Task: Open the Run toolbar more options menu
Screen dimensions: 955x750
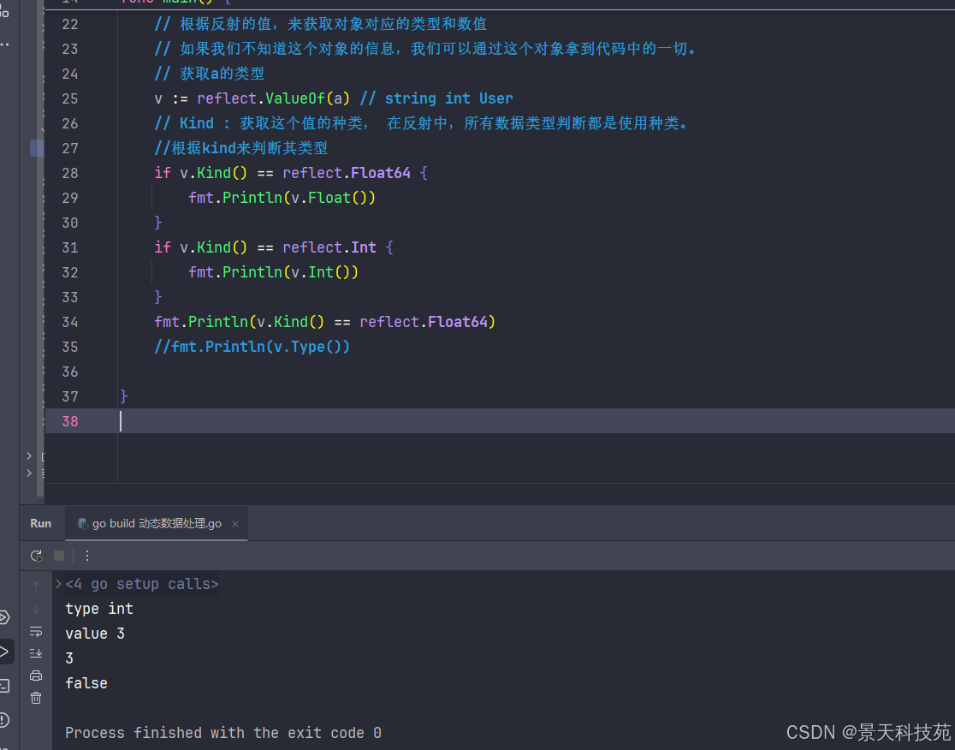Action: tap(87, 556)
